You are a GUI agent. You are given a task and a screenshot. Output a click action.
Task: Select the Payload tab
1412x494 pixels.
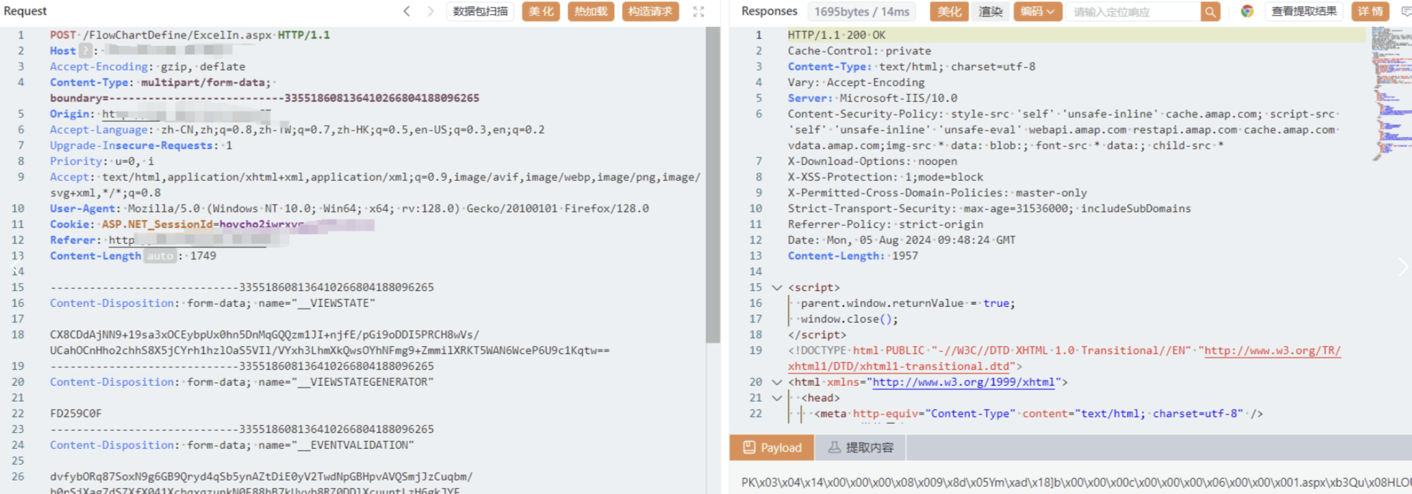tap(772, 447)
